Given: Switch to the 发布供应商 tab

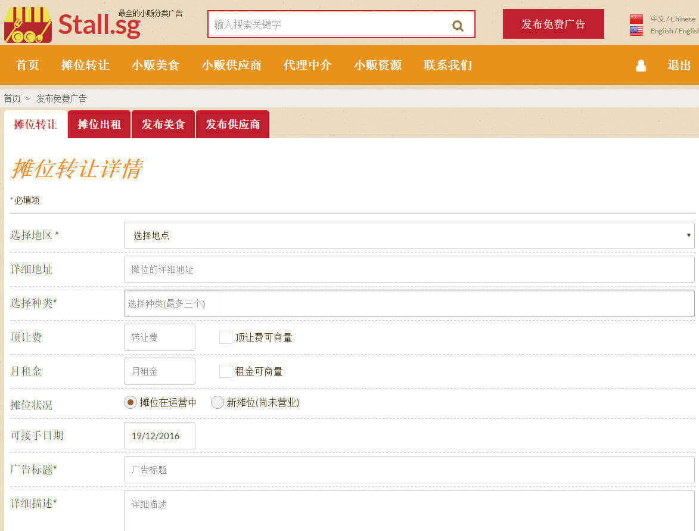Looking at the screenshot, I should [x=232, y=125].
